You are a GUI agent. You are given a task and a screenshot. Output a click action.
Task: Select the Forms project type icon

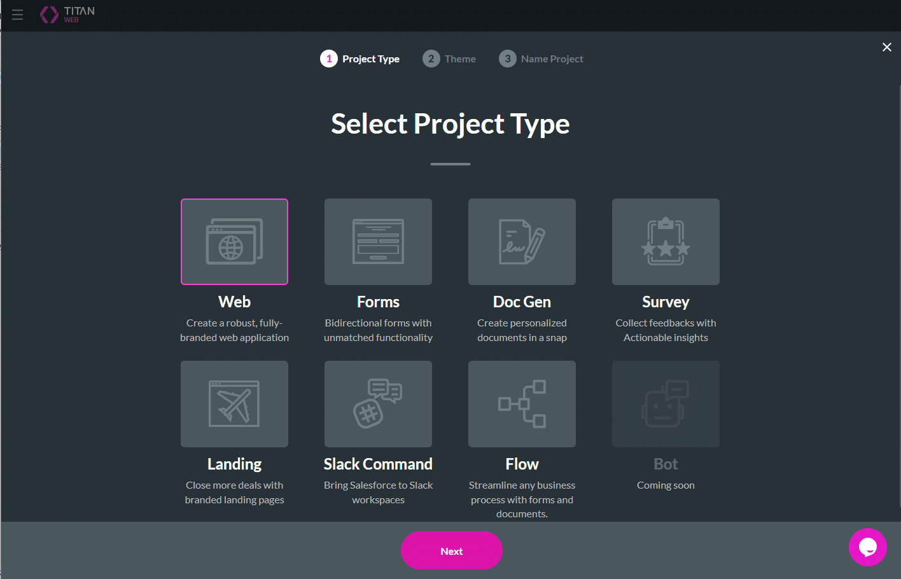point(378,241)
